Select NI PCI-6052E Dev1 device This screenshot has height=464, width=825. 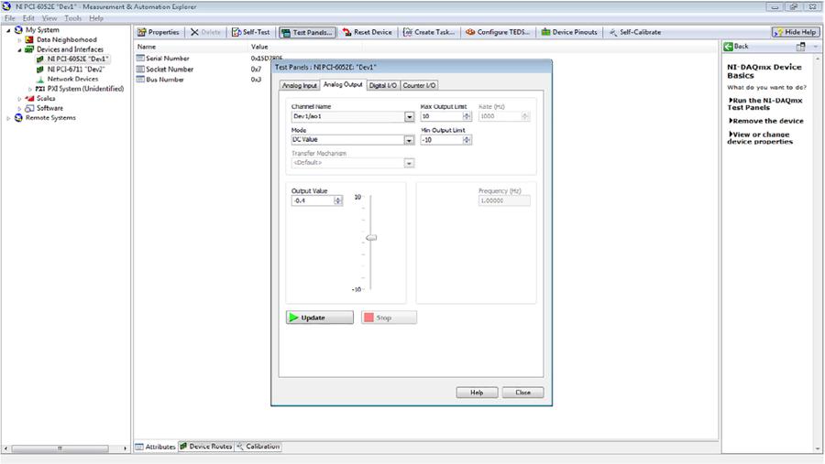[77, 59]
